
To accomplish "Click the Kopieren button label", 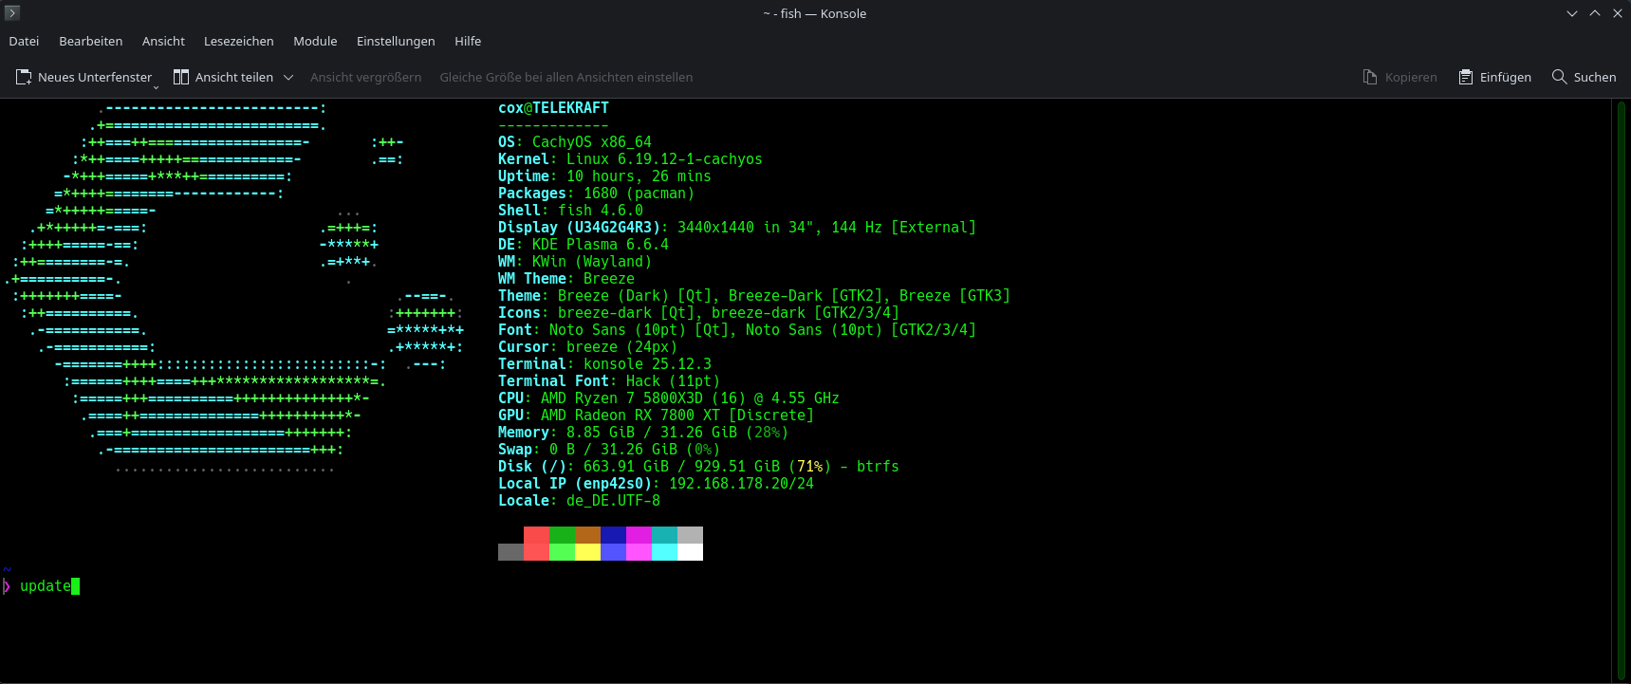I will tap(1410, 77).
